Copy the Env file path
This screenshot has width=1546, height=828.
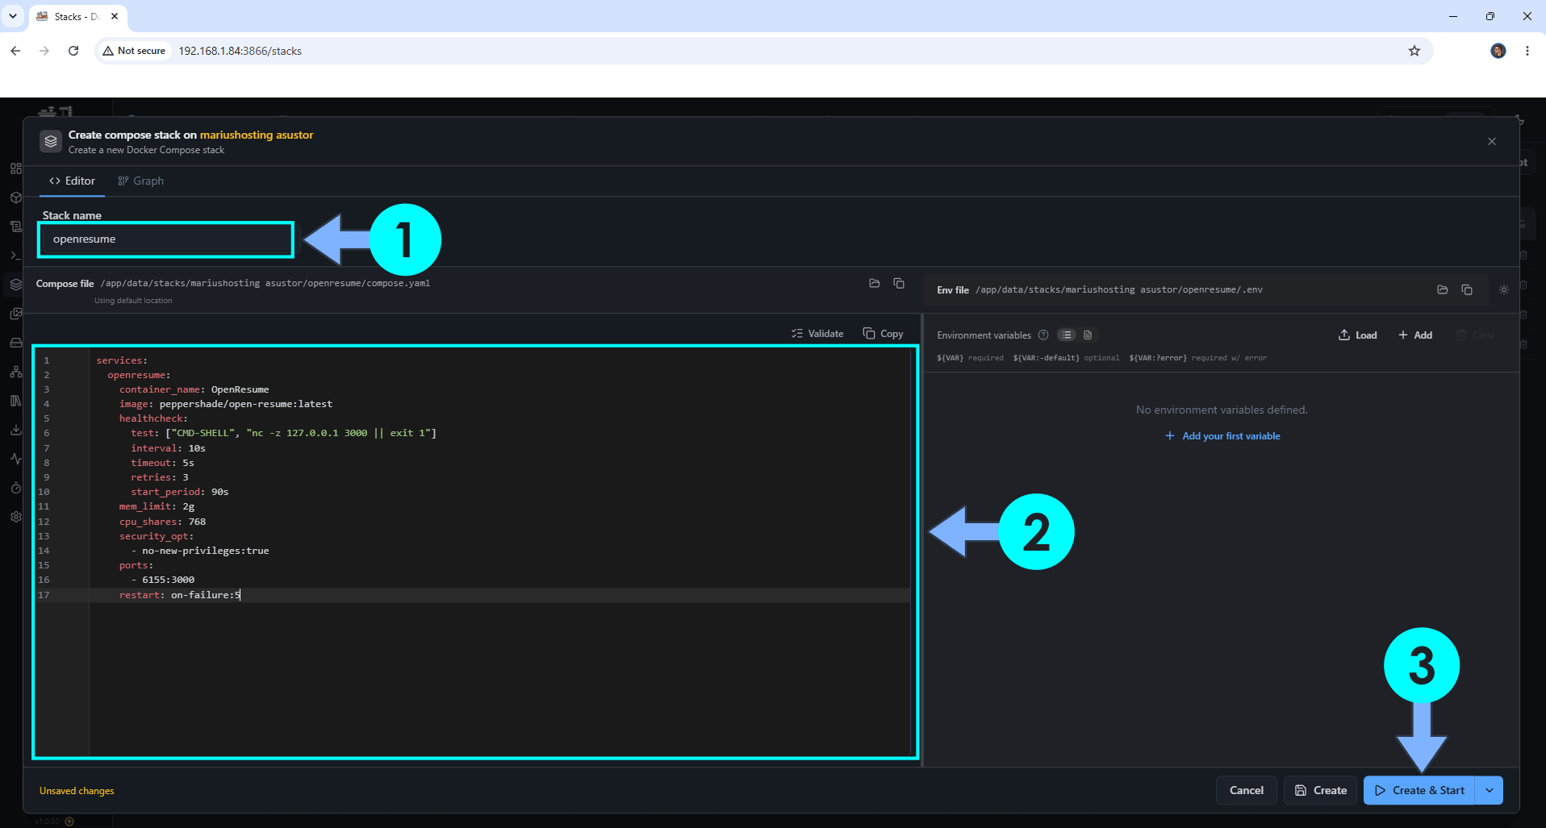click(1467, 289)
